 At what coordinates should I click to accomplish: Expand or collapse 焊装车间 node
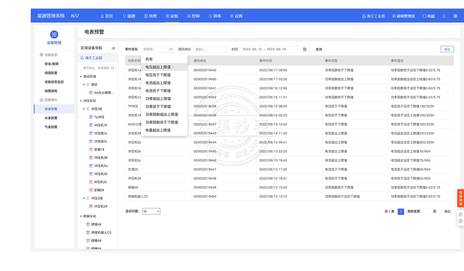coord(81,216)
